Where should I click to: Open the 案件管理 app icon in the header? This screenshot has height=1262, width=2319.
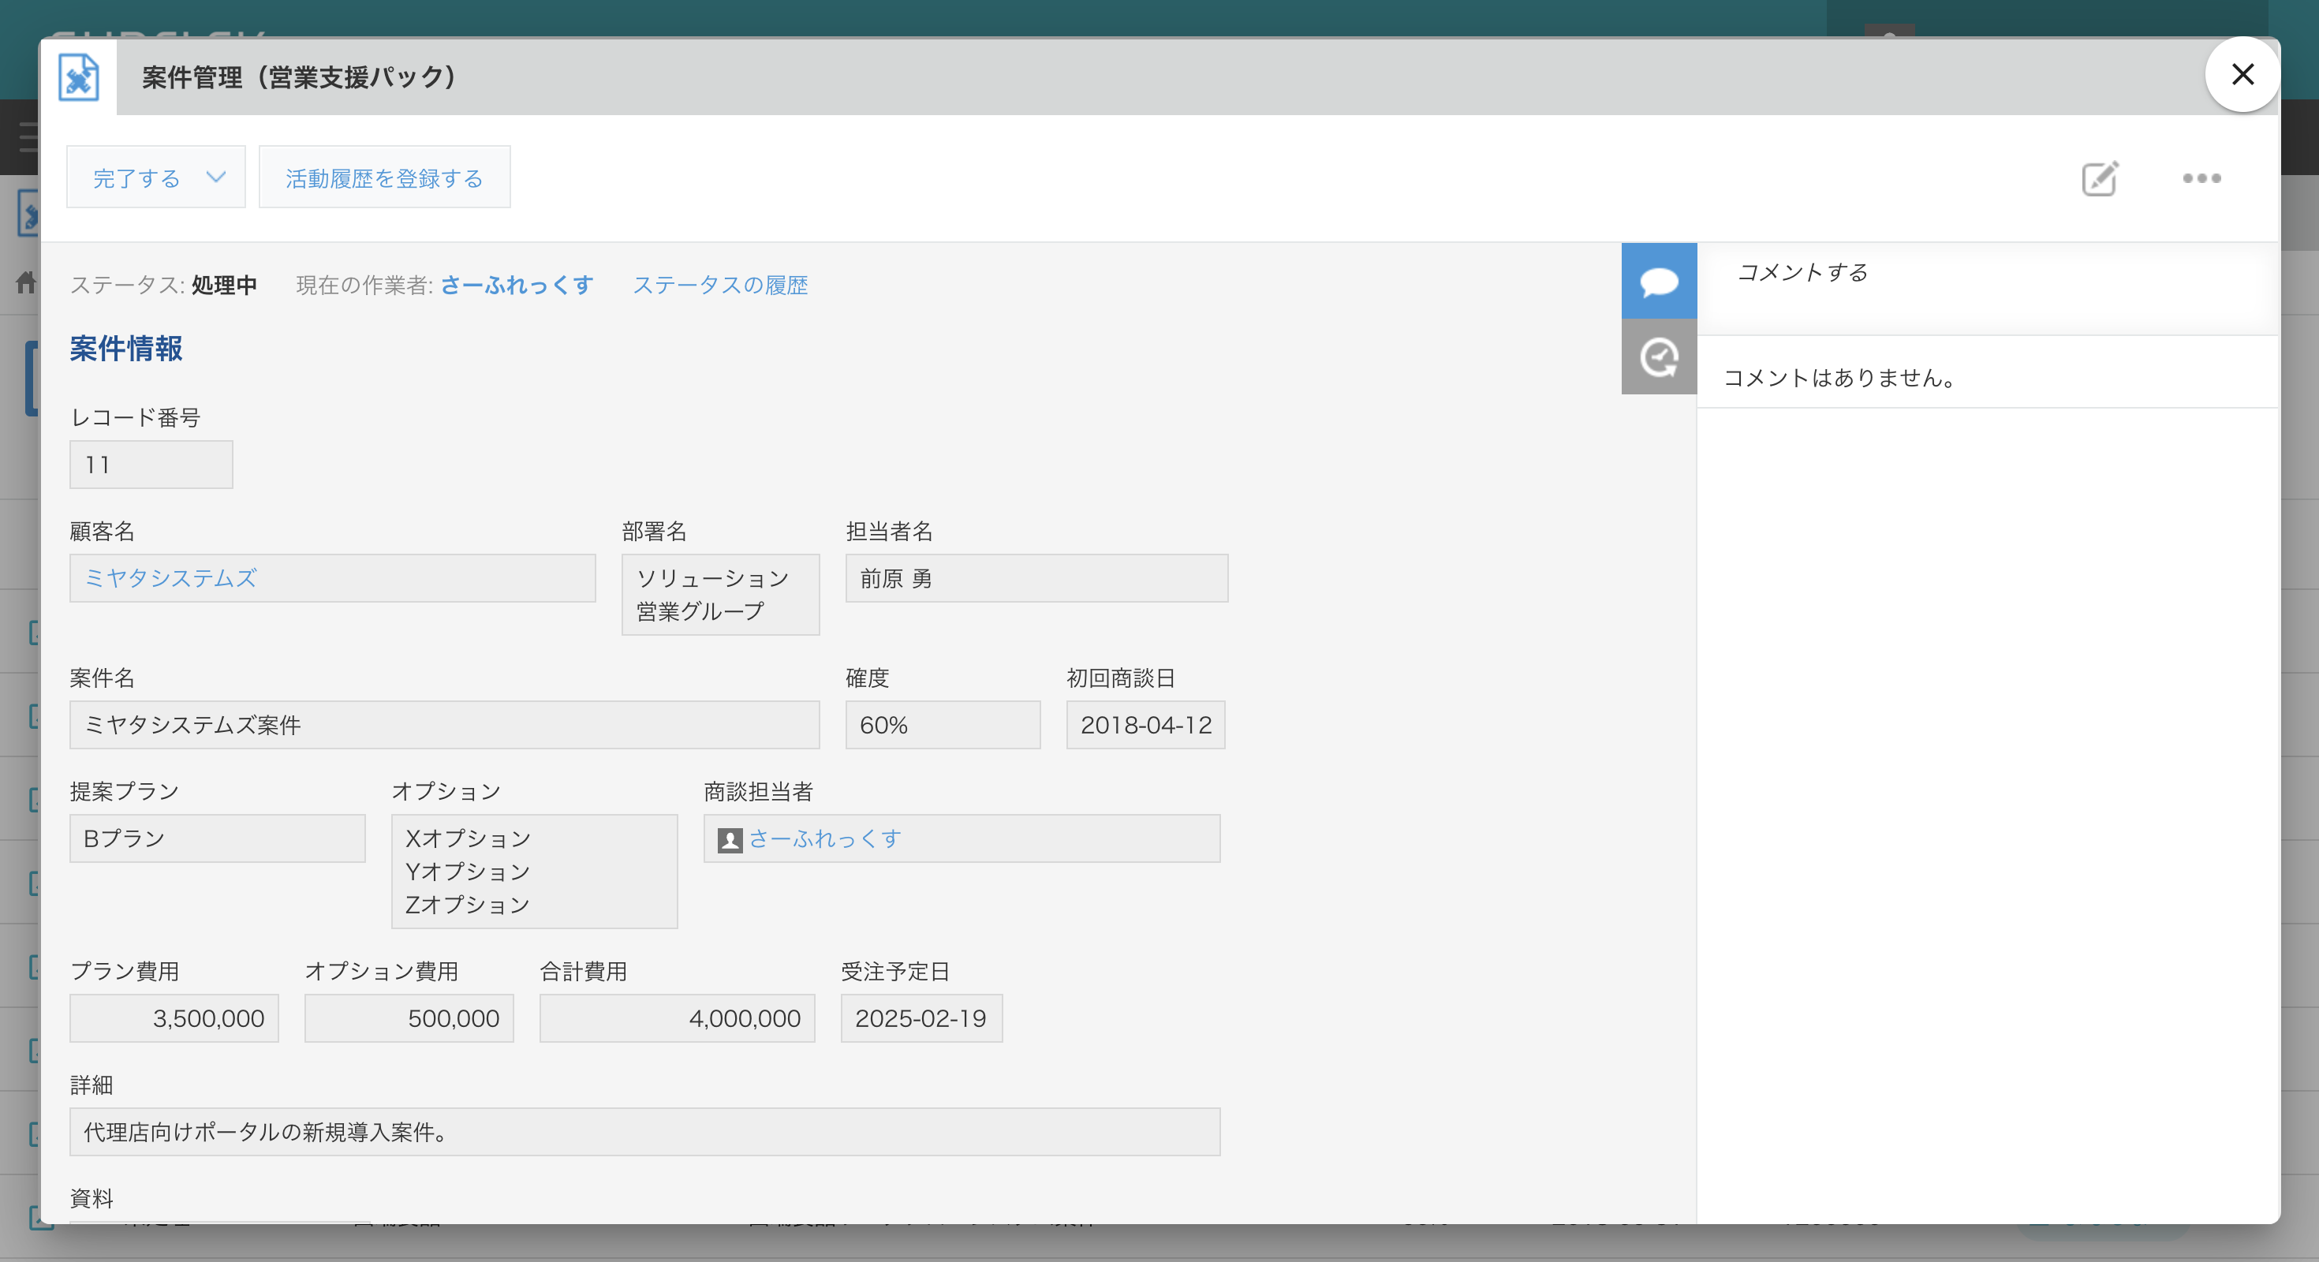coord(77,77)
